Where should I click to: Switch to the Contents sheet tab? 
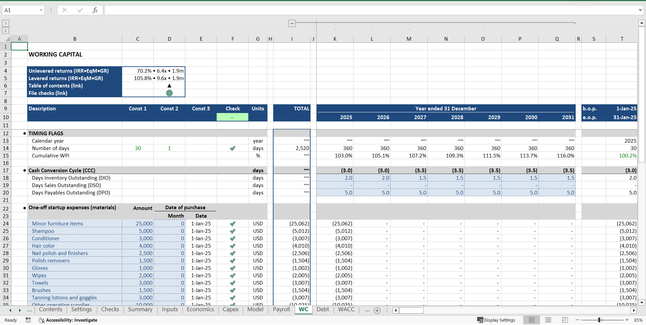click(50, 310)
